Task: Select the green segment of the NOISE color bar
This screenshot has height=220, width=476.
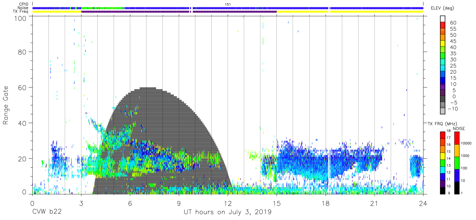Action: [x=457, y=163]
